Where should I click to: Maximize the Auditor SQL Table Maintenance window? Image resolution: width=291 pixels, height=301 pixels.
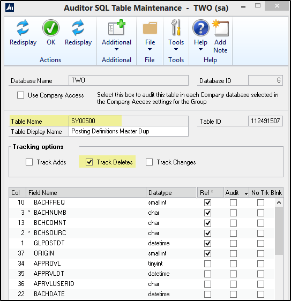[x=258, y=6]
